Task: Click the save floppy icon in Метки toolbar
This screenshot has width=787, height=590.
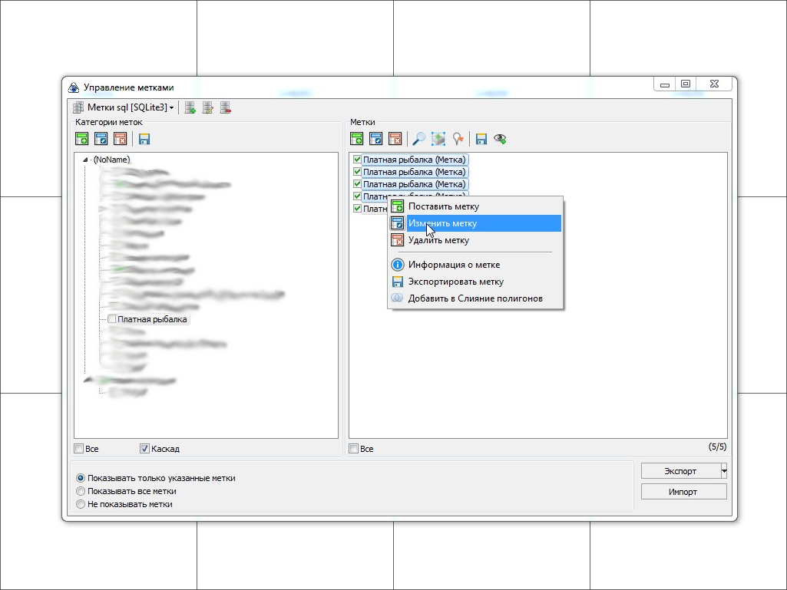Action: pos(481,139)
